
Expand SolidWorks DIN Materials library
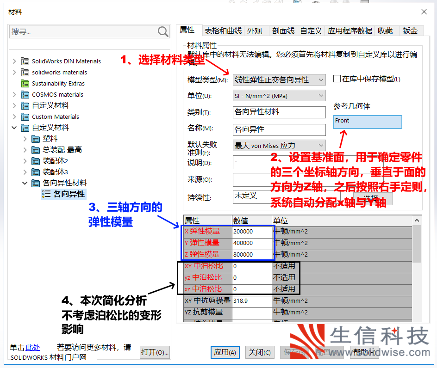click(x=14, y=61)
